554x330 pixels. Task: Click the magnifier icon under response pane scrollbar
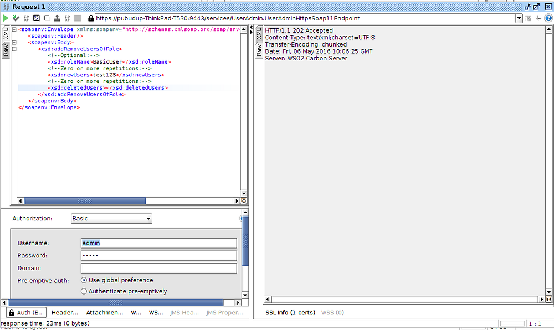(x=548, y=300)
